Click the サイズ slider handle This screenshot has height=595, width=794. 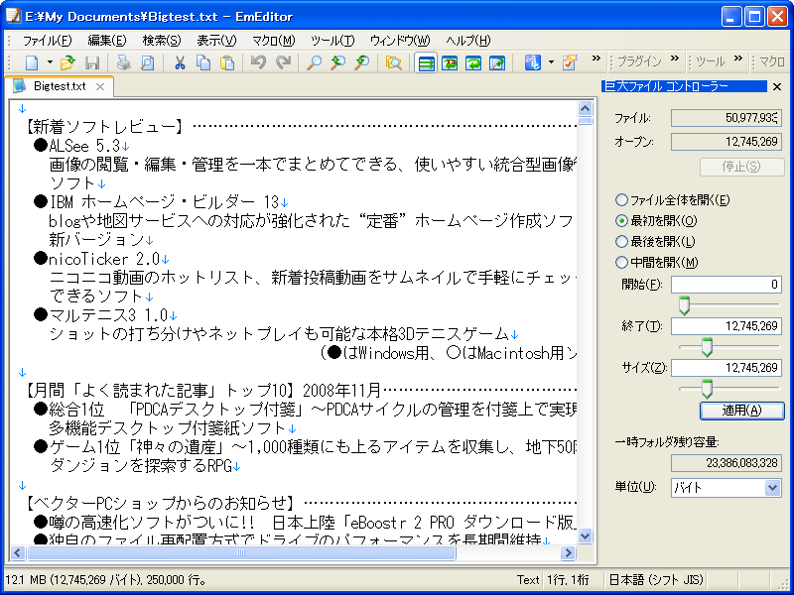coord(707,389)
